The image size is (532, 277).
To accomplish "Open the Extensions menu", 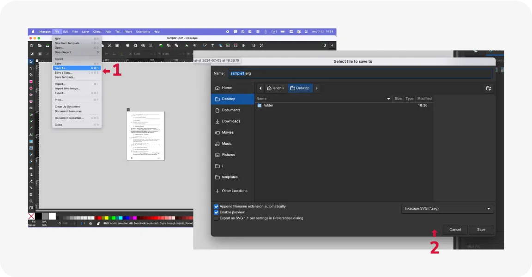I will 143,32.
